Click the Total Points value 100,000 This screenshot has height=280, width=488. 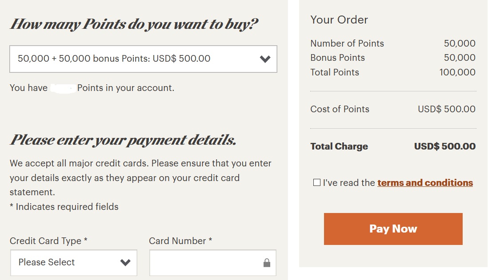click(x=457, y=72)
